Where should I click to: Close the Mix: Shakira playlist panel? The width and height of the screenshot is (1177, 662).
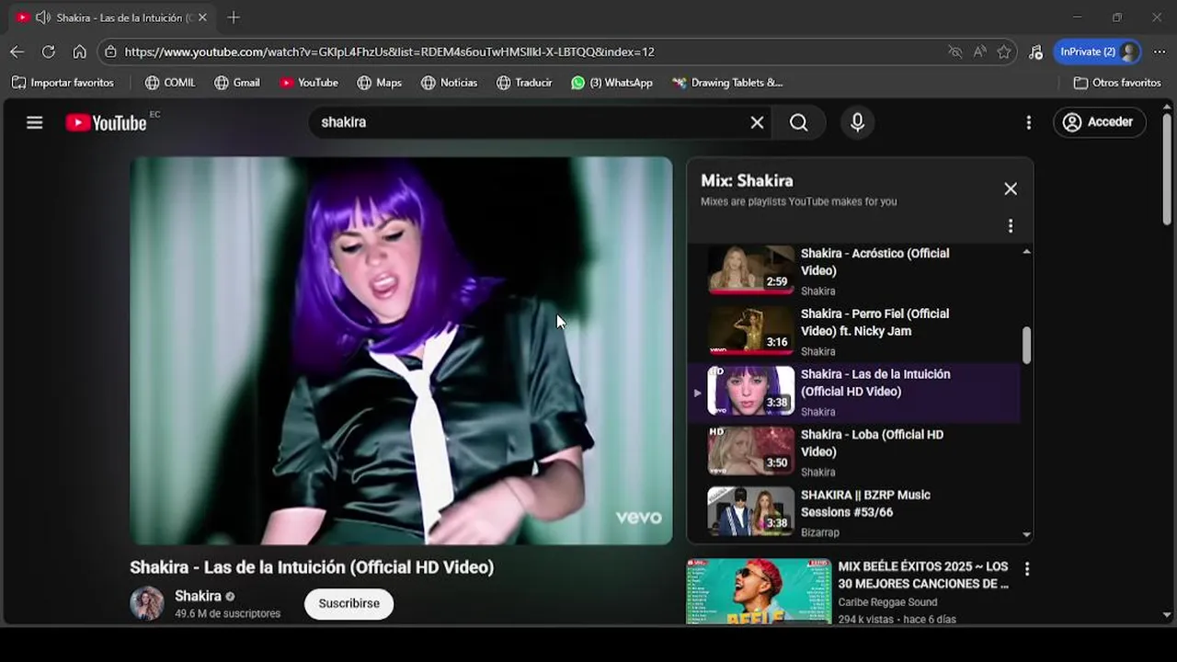tap(1011, 188)
